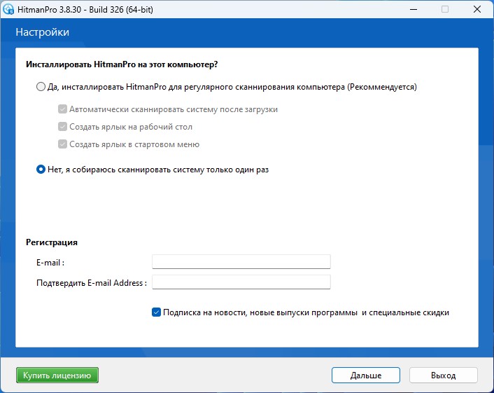494x393 pixels.
Task: Click the HitmanPro app icon in title bar
Action: [x=8, y=9]
